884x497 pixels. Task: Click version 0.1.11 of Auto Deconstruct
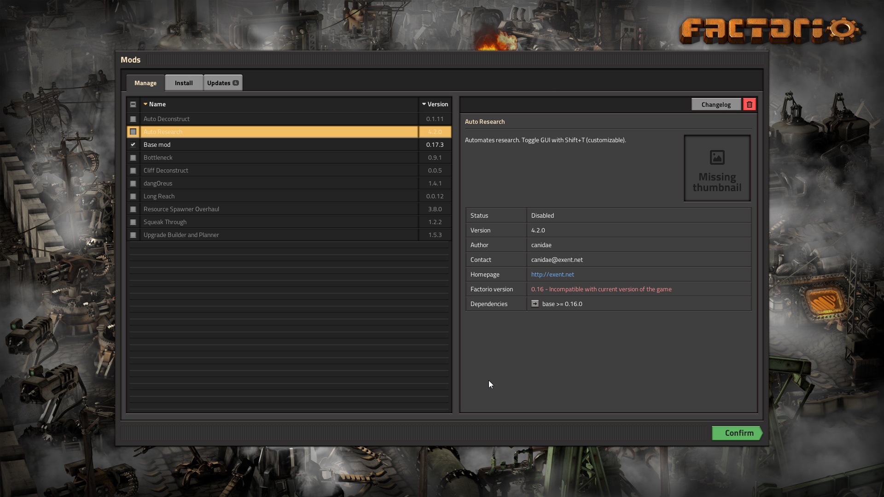tap(435, 119)
